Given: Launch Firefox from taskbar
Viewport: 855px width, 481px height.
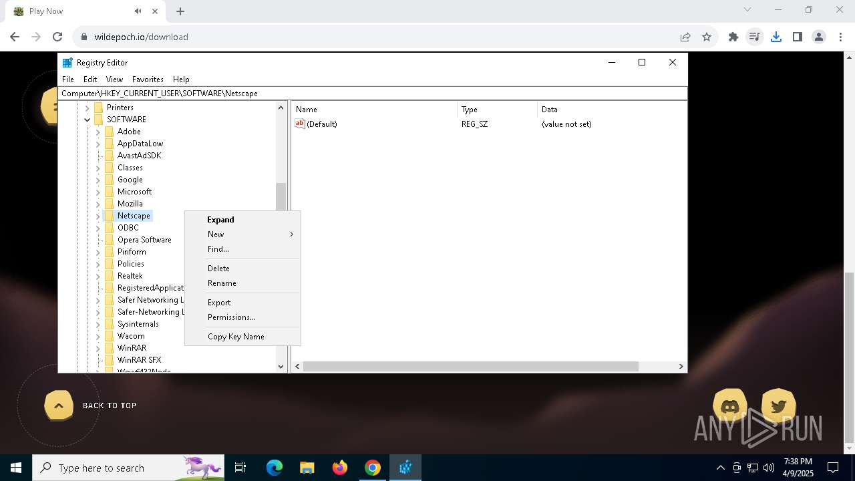Looking at the screenshot, I should 339,468.
